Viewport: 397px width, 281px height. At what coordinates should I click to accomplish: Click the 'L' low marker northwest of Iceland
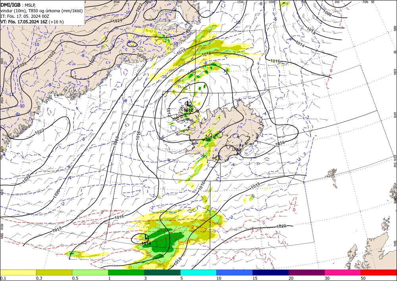[x=188, y=103]
